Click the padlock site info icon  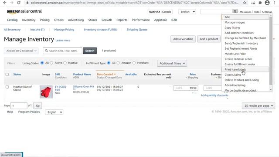coord(27,3)
